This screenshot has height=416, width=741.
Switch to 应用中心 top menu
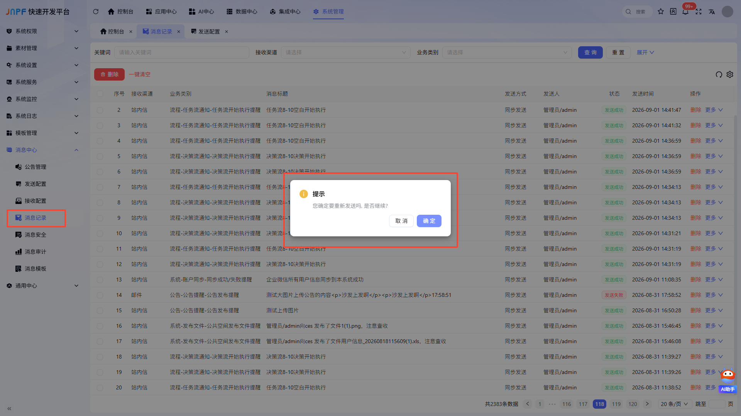[161, 12]
